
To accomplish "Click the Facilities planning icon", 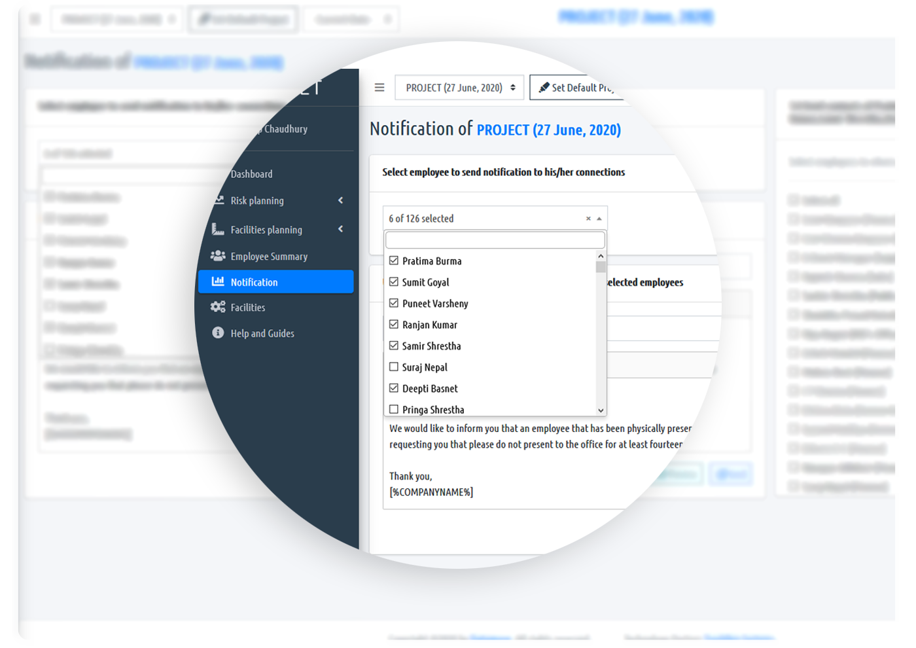I will point(218,229).
